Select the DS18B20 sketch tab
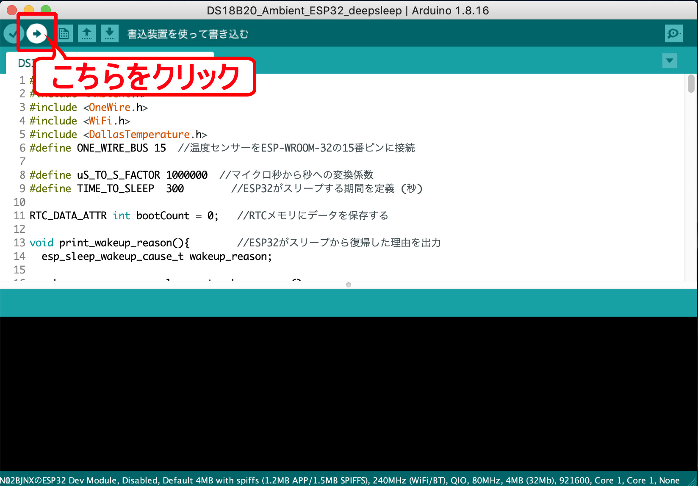The height and width of the screenshot is (486, 698). (24, 63)
